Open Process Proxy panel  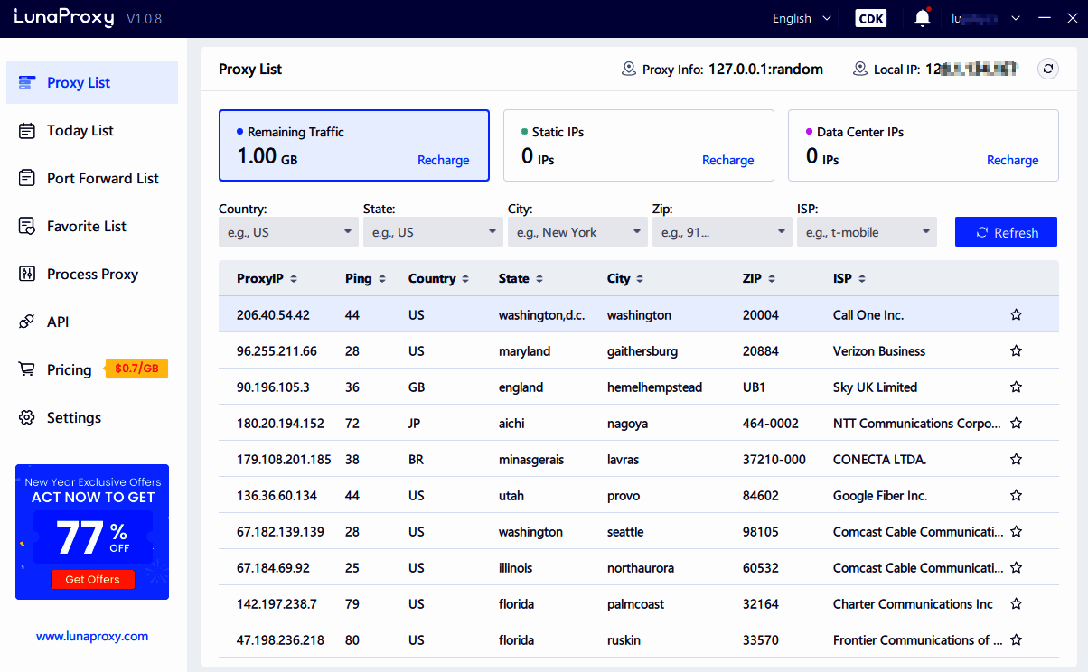click(91, 274)
